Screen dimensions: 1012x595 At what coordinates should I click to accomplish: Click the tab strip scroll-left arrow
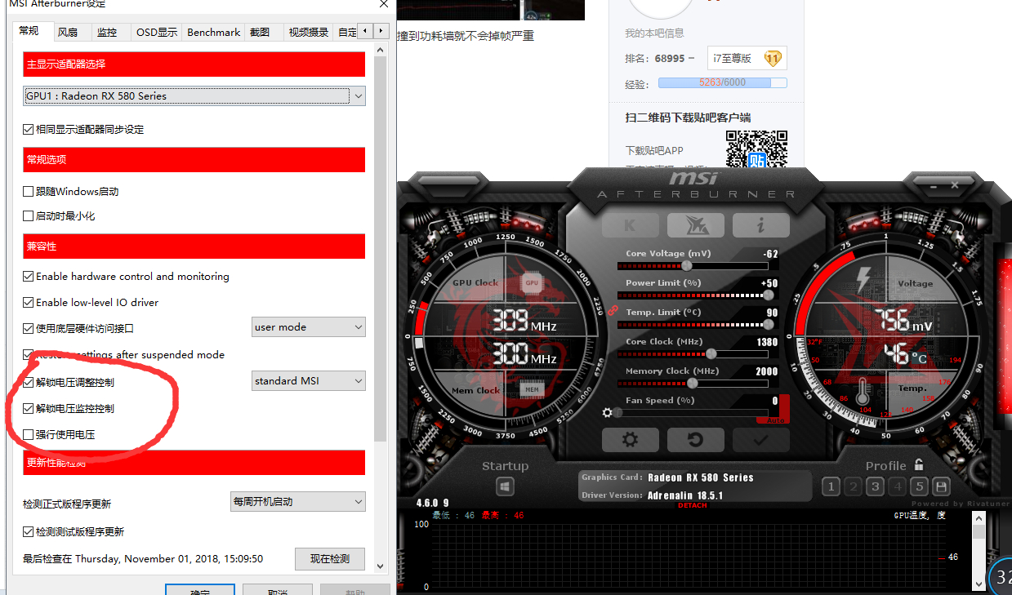365,31
